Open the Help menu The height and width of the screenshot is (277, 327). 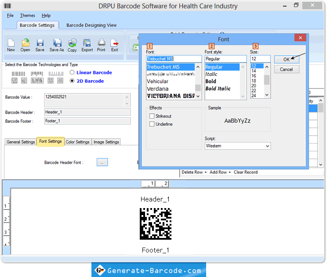click(x=46, y=15)
